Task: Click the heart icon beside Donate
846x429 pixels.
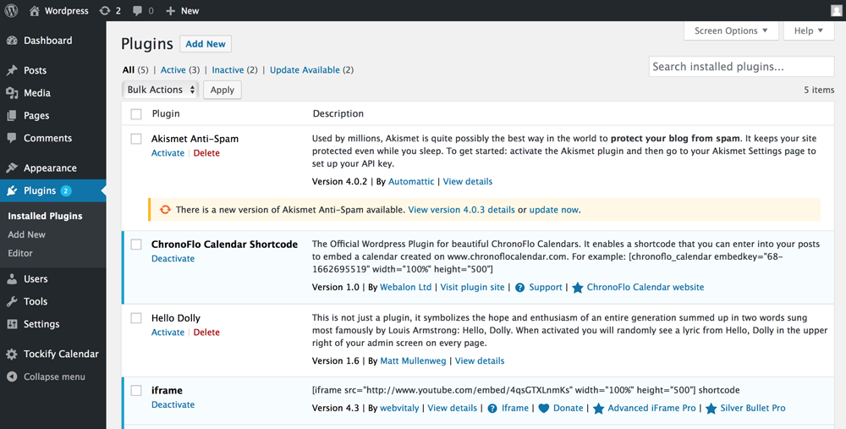Action: click(x=544, y=409)
